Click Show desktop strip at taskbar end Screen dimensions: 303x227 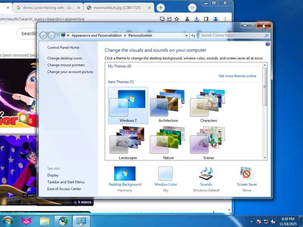click(x=301, y=221)
